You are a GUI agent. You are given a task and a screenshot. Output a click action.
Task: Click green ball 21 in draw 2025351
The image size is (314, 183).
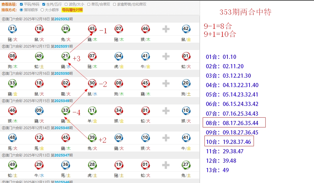(66, 56)
